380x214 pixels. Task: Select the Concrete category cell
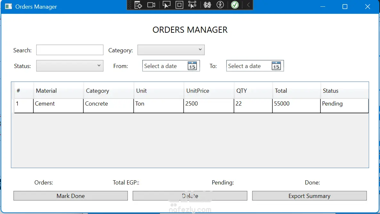pyautogui.click(x=109, y=106)
